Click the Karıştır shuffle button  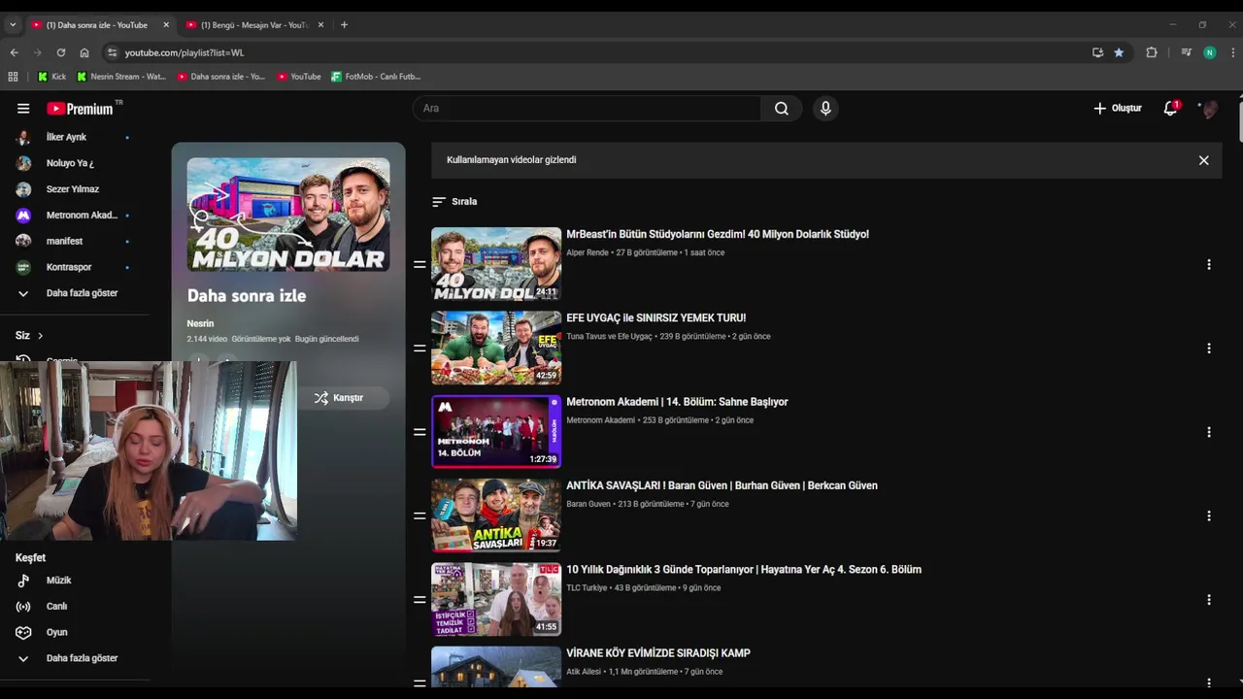[339, 398]
